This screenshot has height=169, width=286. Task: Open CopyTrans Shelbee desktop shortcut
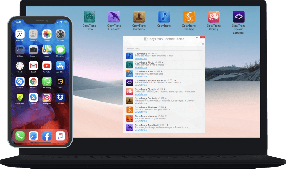tap(189, 17)
